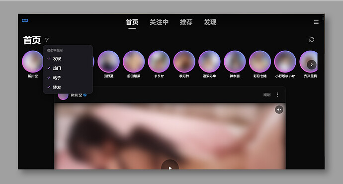Screen dimensions: 343x184
Task: Click the filter funnel icon beside 首页
Action: 47,40
